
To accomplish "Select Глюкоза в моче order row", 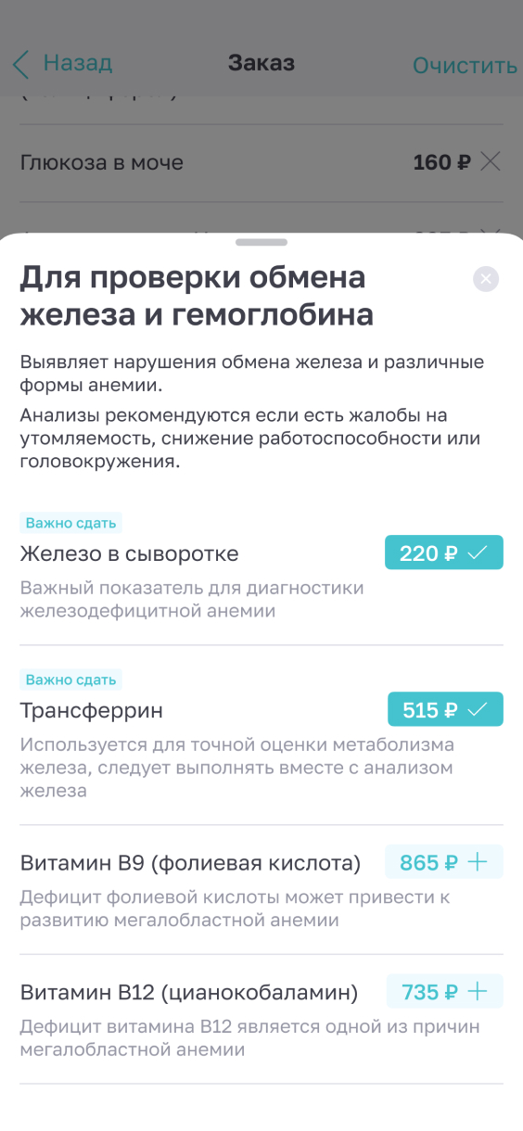I will (261, 163).
